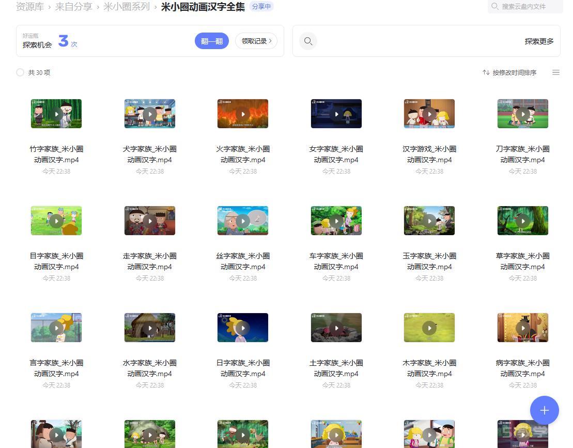The width and height of the screenshot is (573, 448).
Task: Open the 按修改时间排序 sort dropdown
Action: [x=509, y=72]
